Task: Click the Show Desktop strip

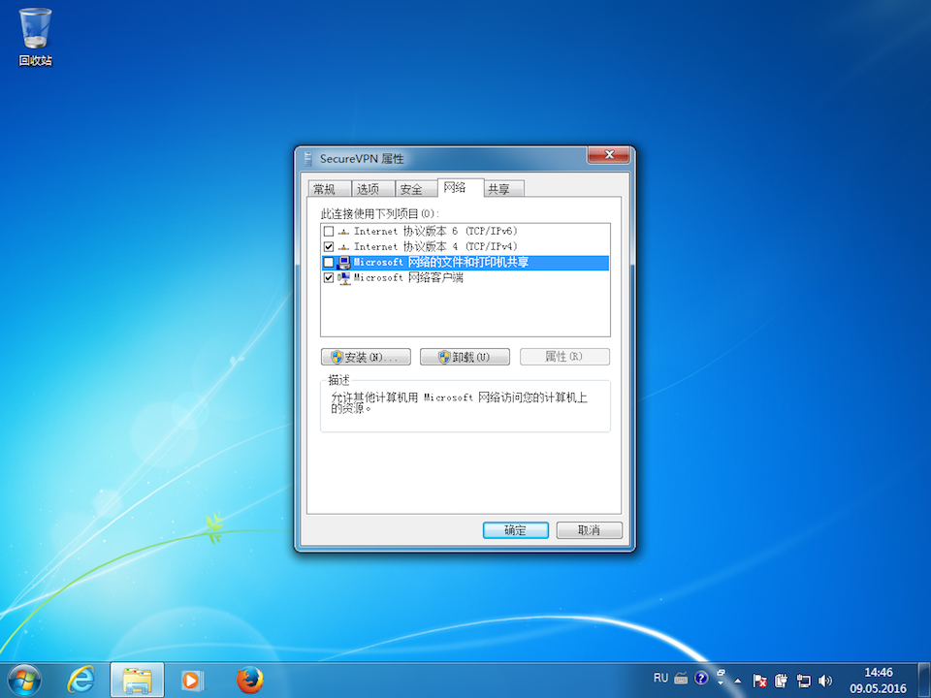Action: click(924, 681)
